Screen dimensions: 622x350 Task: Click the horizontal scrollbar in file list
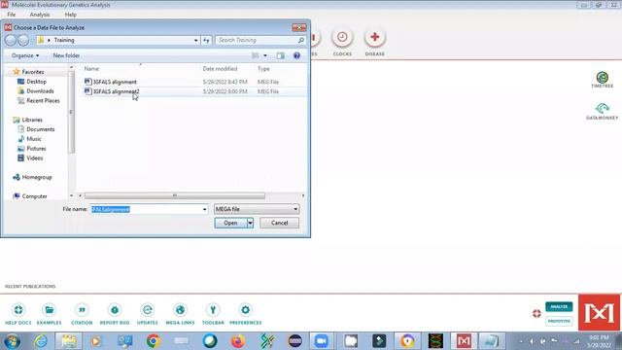[x=175, y=195]
